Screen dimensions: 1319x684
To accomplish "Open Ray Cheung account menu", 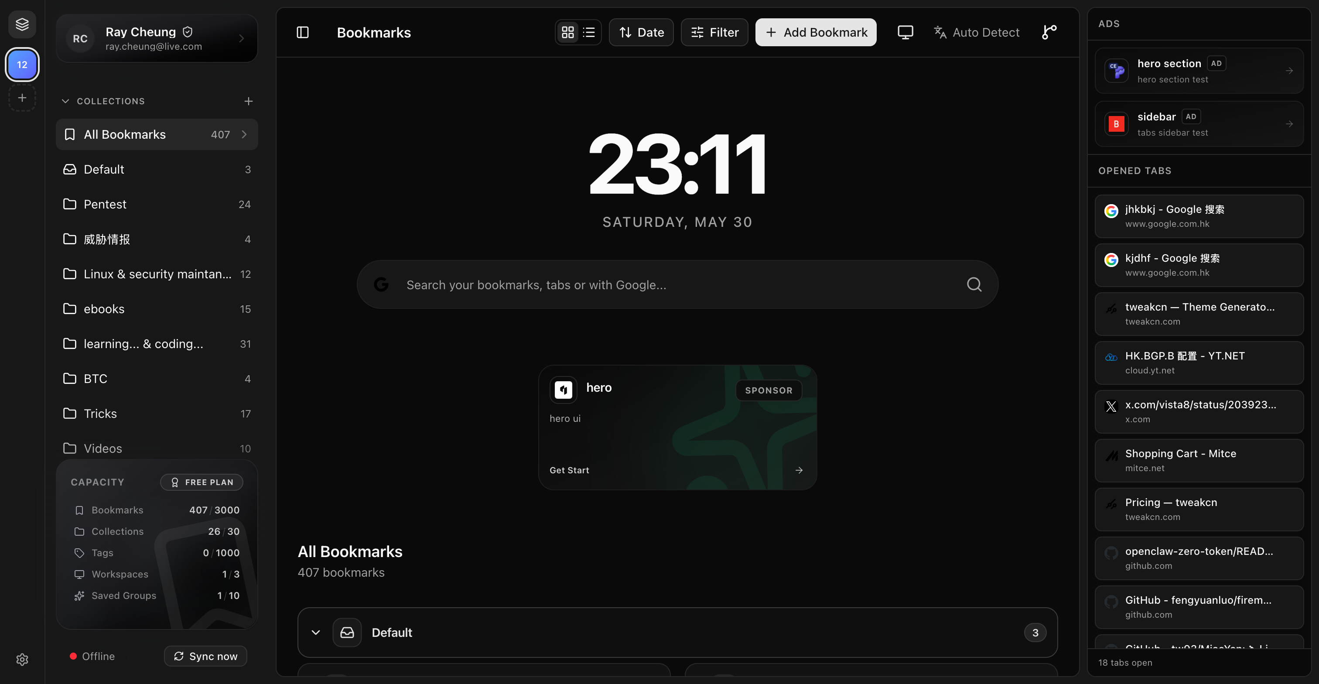I will point(157,38).
